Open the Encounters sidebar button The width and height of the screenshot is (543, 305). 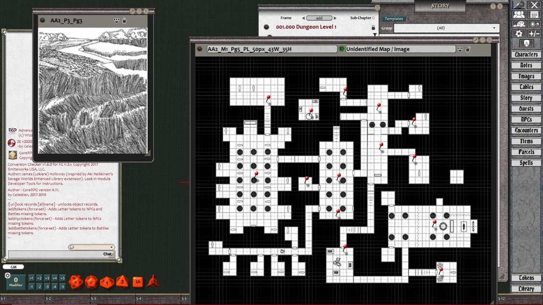point(526,130)
